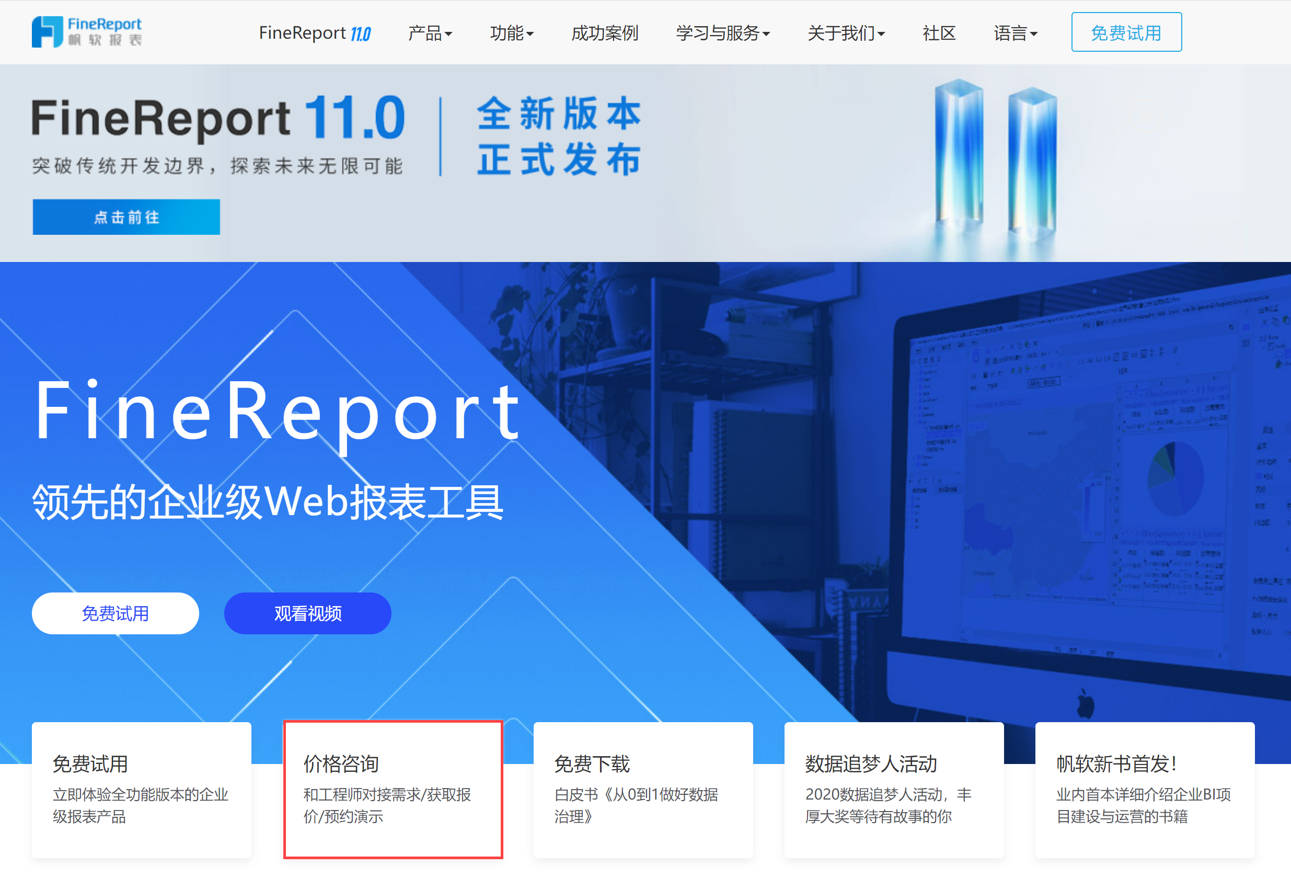This screenshot has height=878, width=1291.
Task: Click the white 免费试用 hero button
Action: point(115,613)
